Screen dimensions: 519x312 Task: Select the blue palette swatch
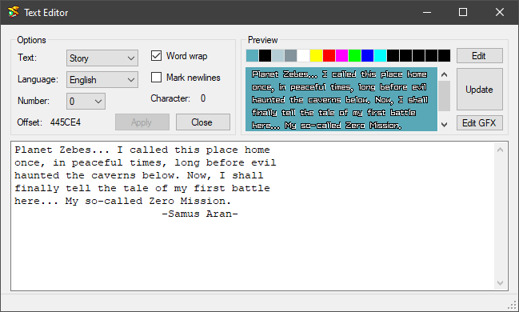tap(367, 56)
